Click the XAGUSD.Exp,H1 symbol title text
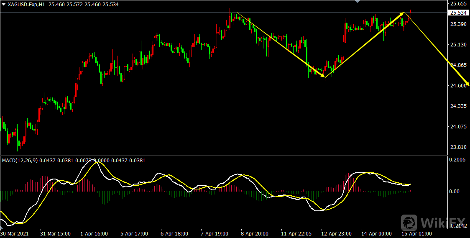 27,4
